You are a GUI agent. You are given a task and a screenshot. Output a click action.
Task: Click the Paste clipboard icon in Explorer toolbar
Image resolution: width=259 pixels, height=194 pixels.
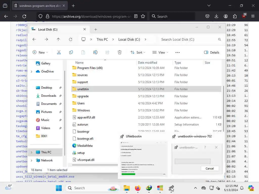[x=83, y=53]
